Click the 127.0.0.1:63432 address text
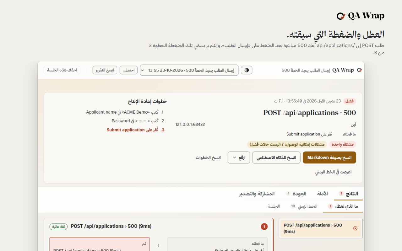This screenshot has width=402, height=251. point(190,125)
